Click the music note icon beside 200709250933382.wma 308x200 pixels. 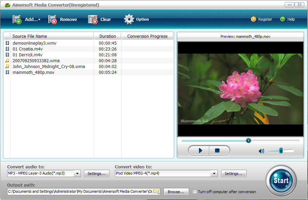click(7, 60)
